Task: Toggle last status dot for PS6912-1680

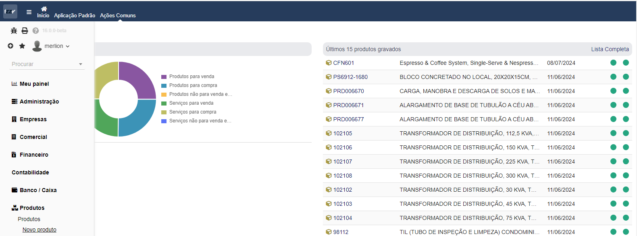Action: 626,77
